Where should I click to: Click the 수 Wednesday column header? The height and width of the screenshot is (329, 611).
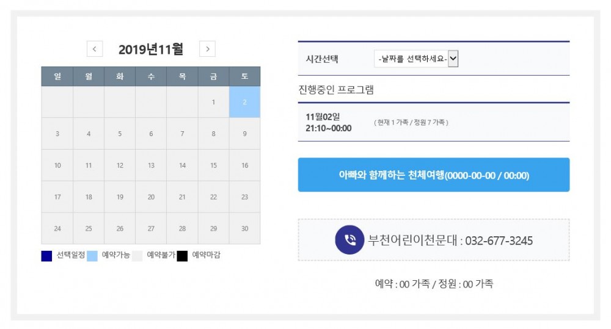click(x=151, y=76)
